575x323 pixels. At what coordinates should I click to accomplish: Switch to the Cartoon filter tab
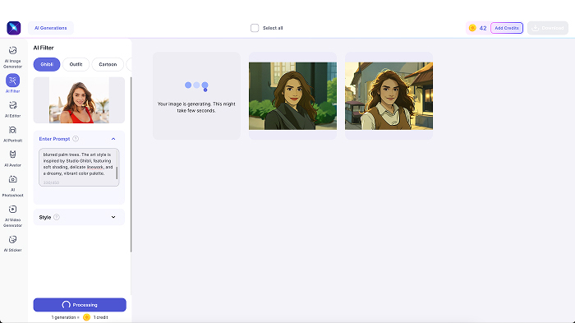click(x=108, y=64)
